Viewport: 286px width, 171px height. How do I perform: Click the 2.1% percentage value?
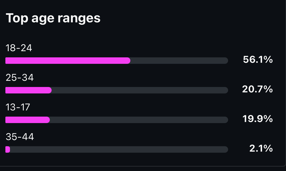click(261, 148)
